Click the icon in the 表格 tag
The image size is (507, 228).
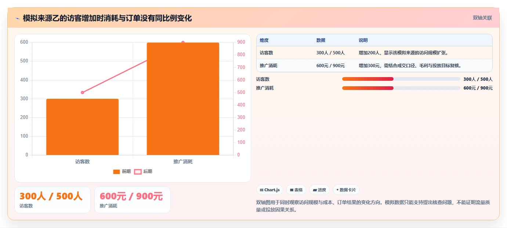click(x=291, y=190)
